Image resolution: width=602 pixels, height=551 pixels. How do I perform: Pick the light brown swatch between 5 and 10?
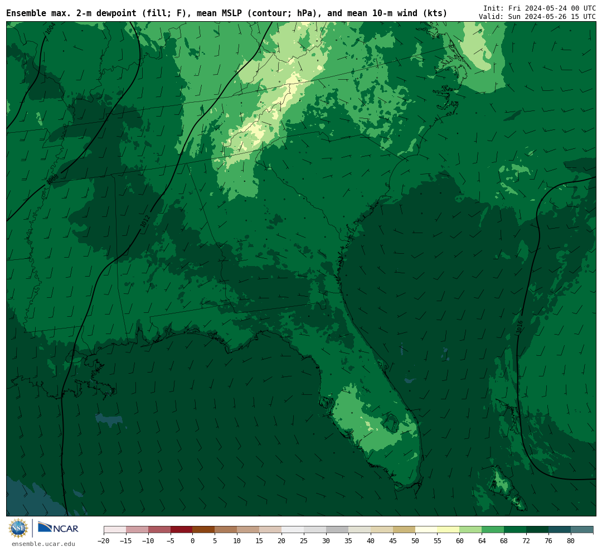pyautogui.click(x=226, y=530)
